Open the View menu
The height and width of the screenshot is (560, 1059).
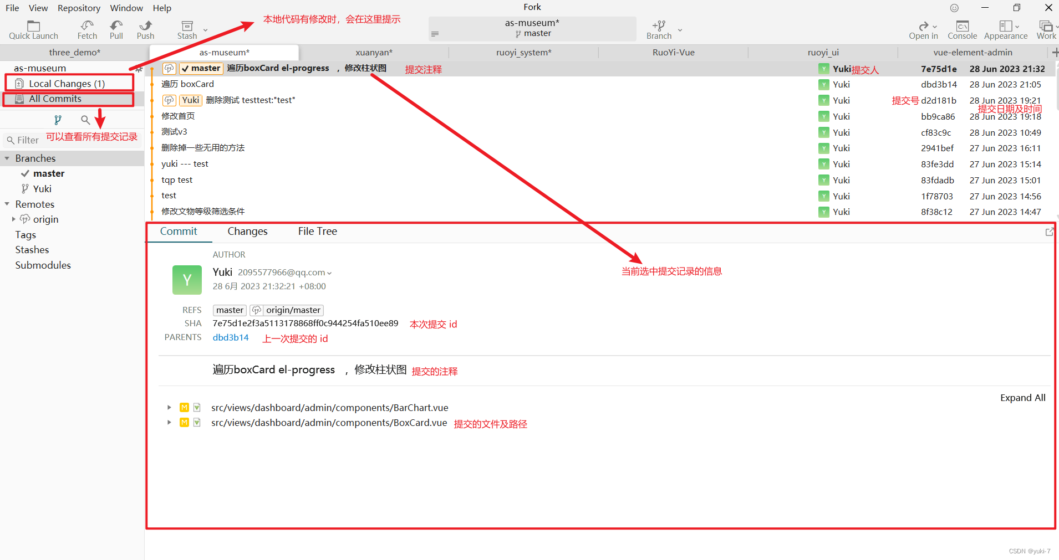point(38,8)
